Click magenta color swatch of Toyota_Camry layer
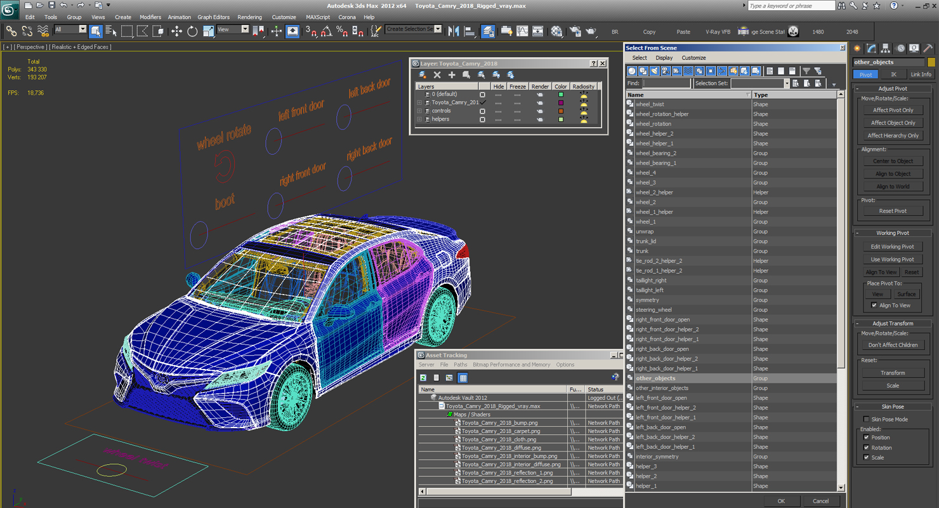This screenshot has width=939, height=508. (x=560, y=103)
